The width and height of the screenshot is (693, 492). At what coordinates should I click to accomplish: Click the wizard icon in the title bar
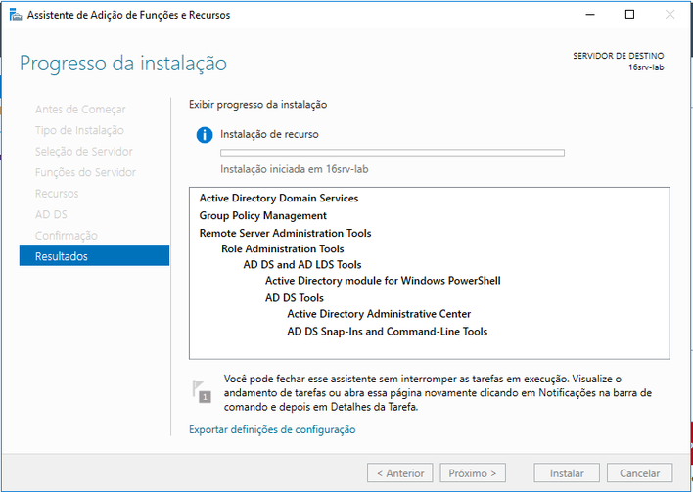point(16,15)
